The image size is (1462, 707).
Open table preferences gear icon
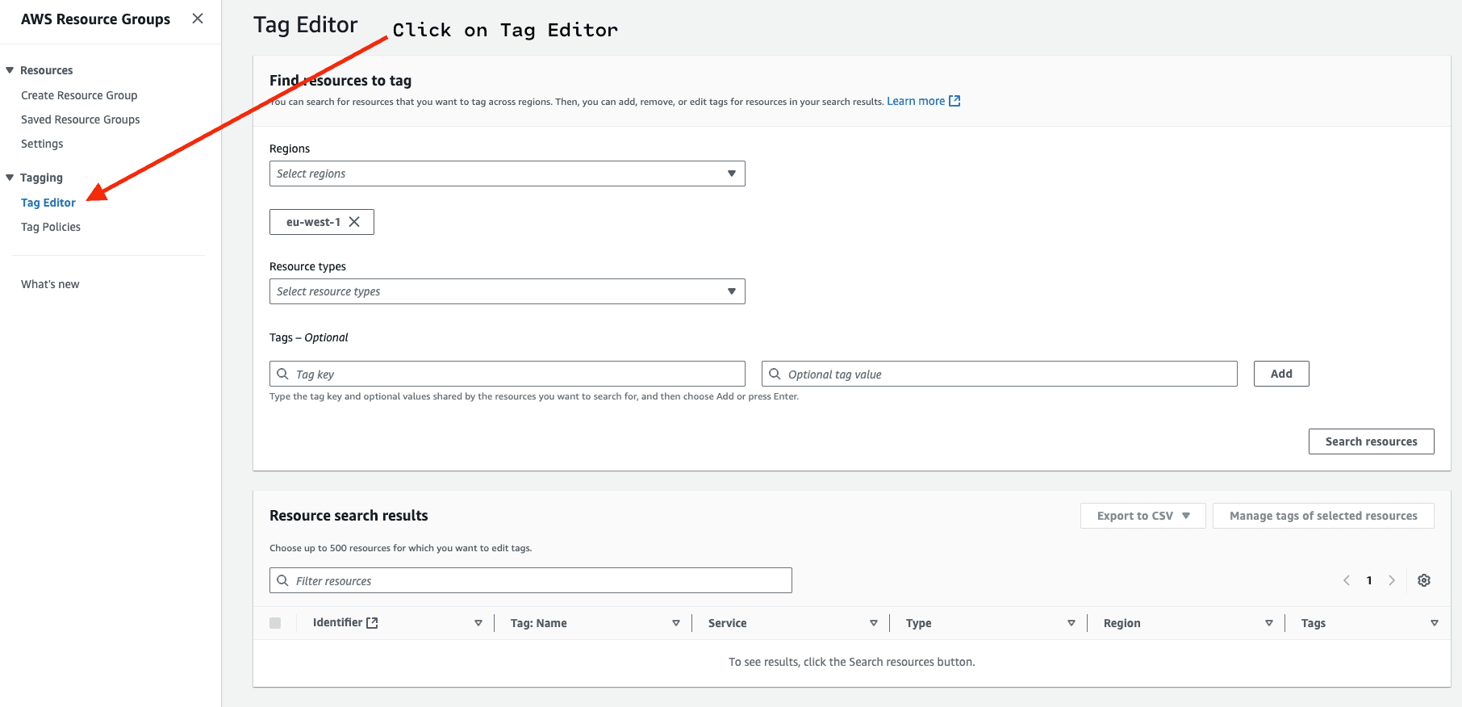[x=1424, y=580]
